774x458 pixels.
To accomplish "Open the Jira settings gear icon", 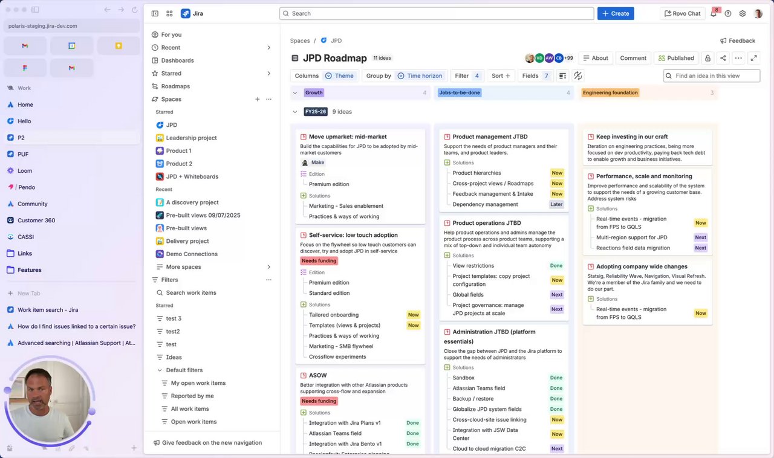I will tap(743, 13).
